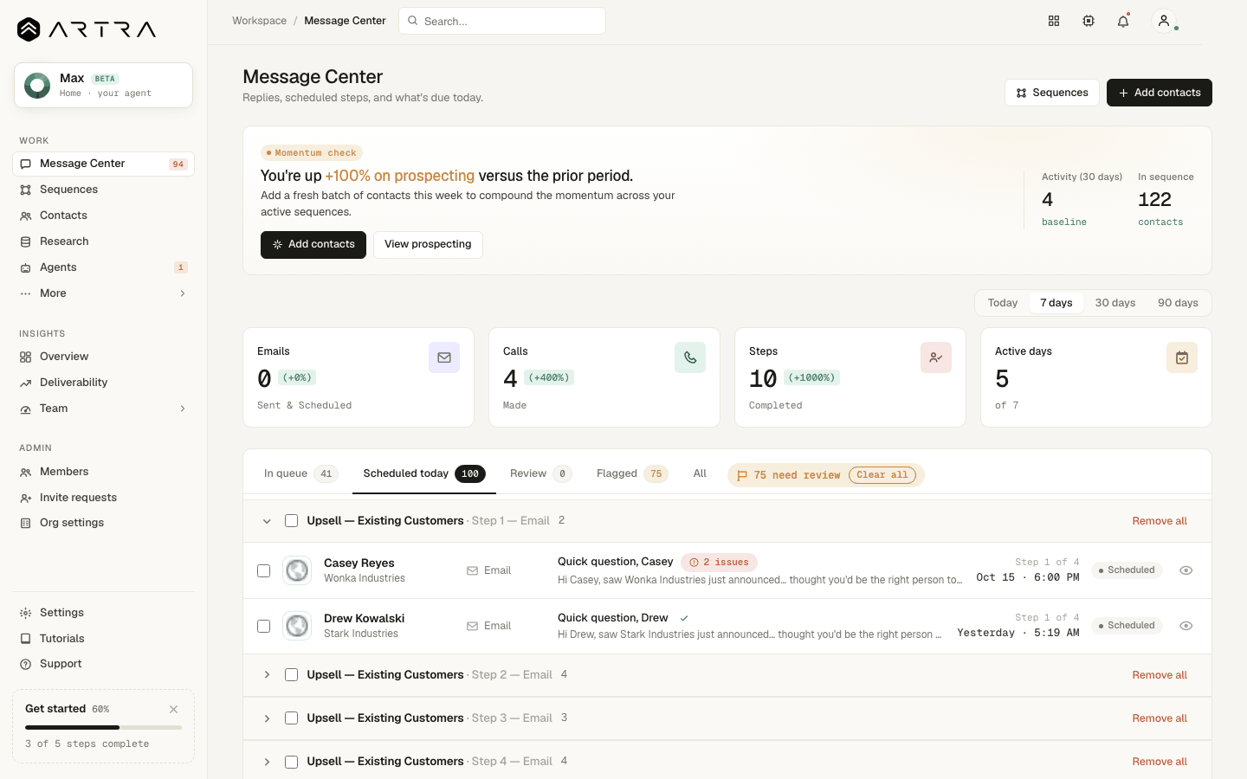Open Tutorials page
Image resolution: width=1247 pixels, height=779 pixels.
(x=103, y=639)
